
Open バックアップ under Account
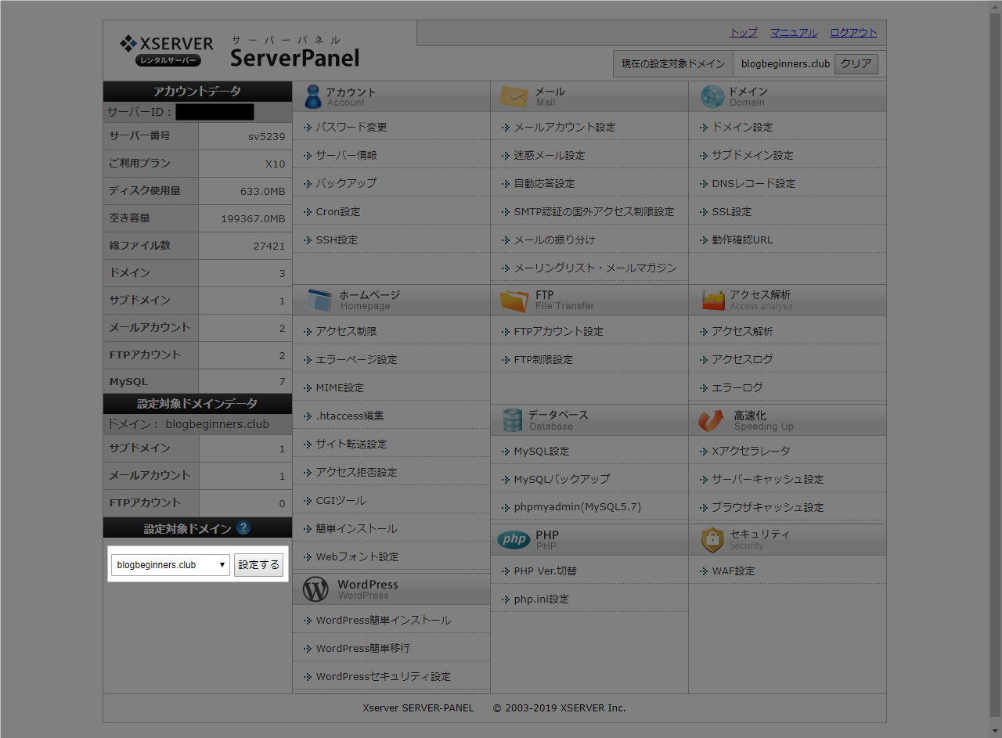(346, 183)
